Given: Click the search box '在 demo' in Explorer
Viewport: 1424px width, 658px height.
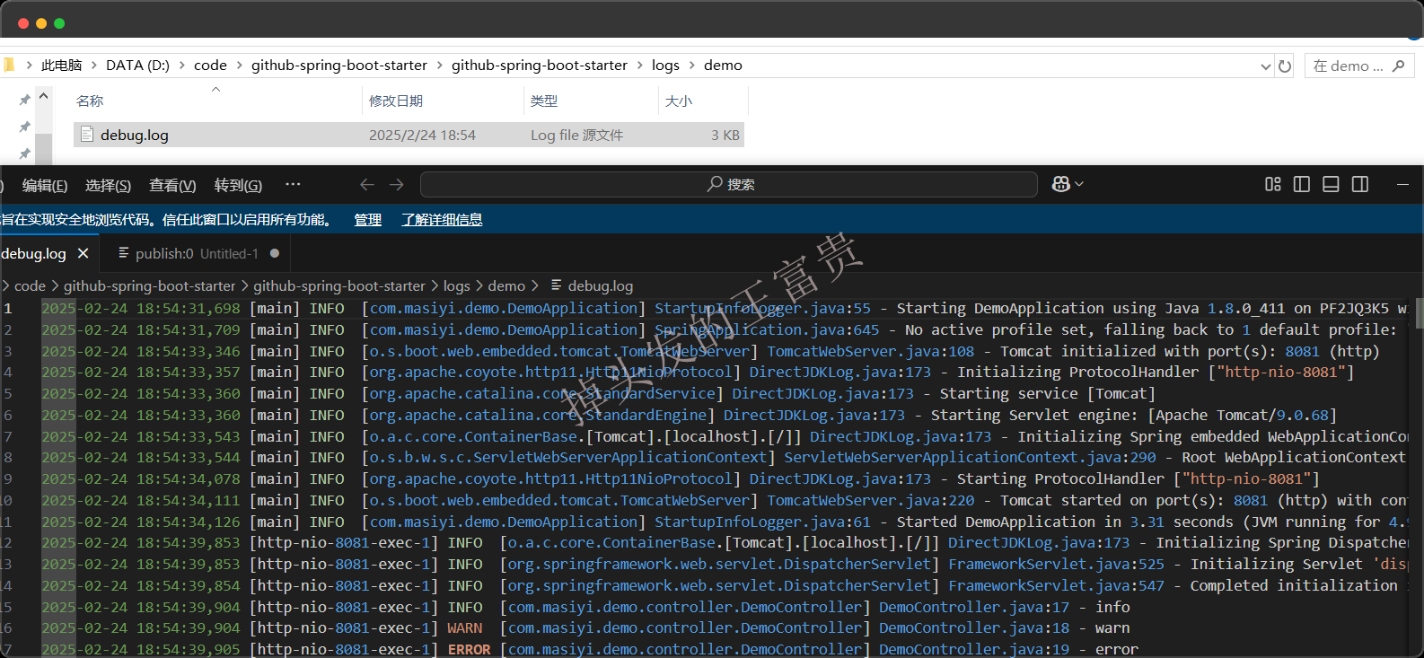Looking at the screenshot, I should [1358, 66].
